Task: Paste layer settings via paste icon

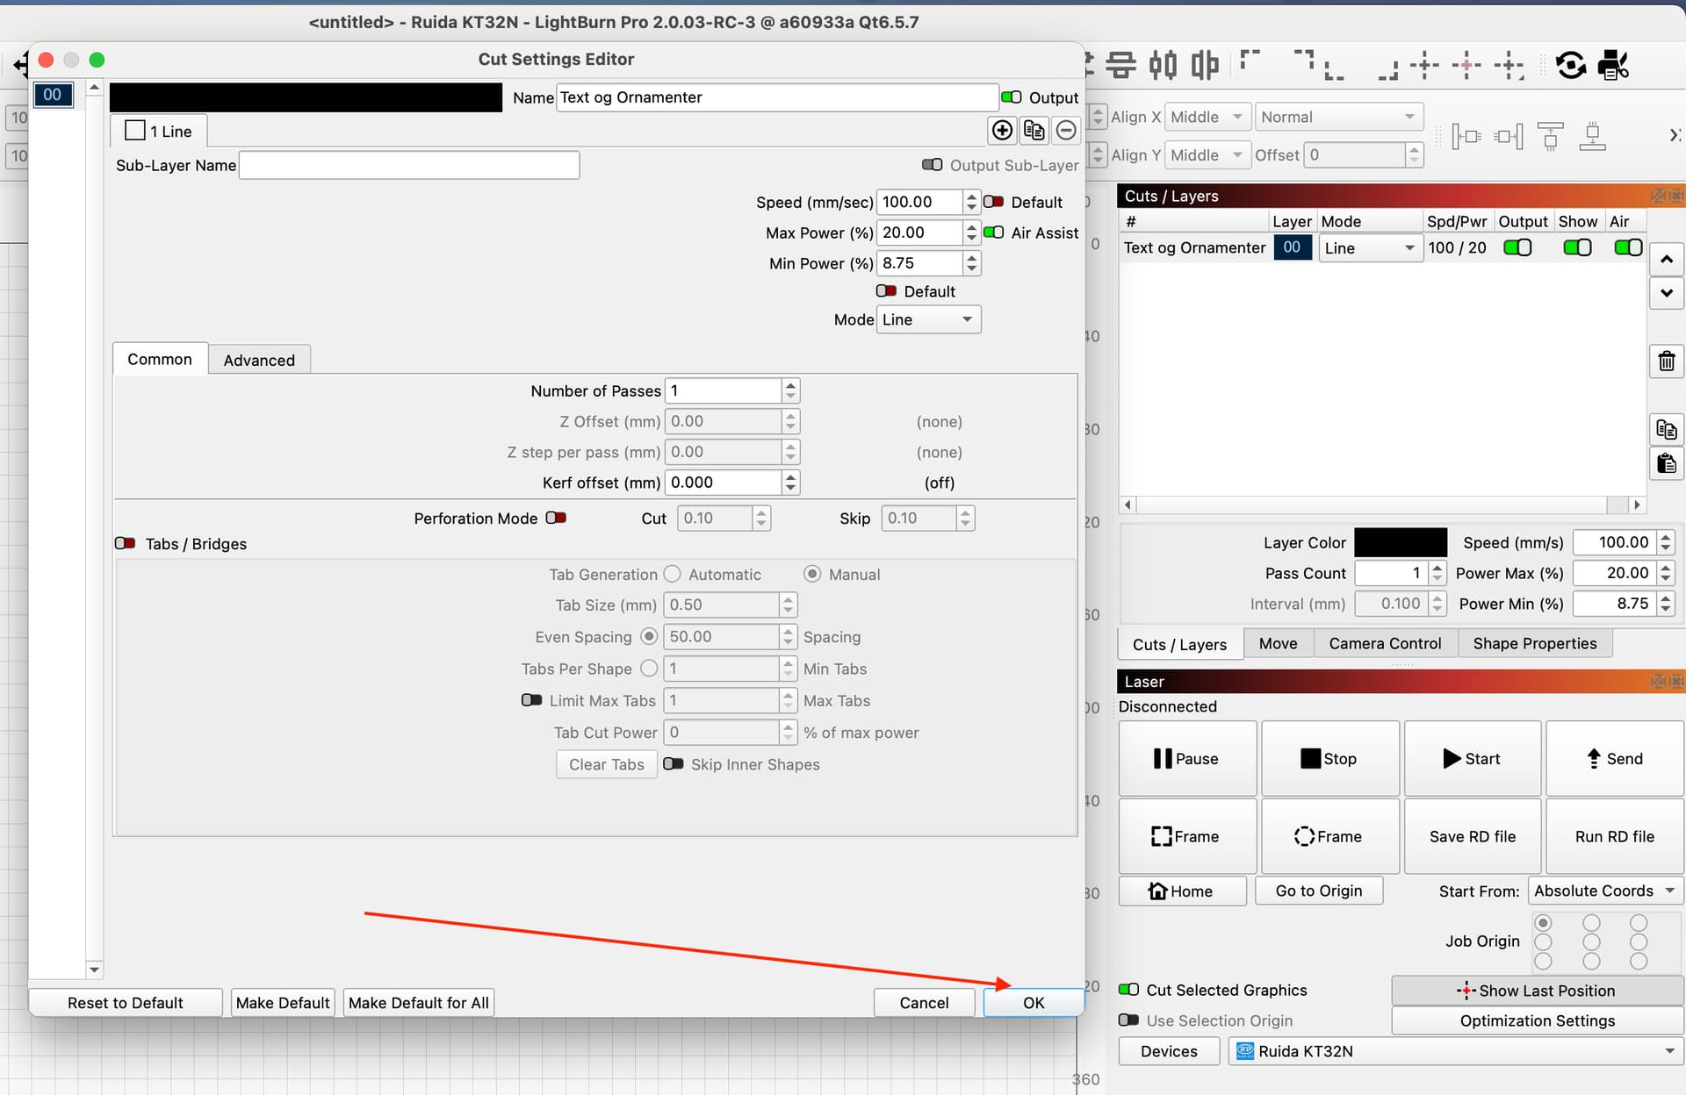Action: tap(1666, 463)
